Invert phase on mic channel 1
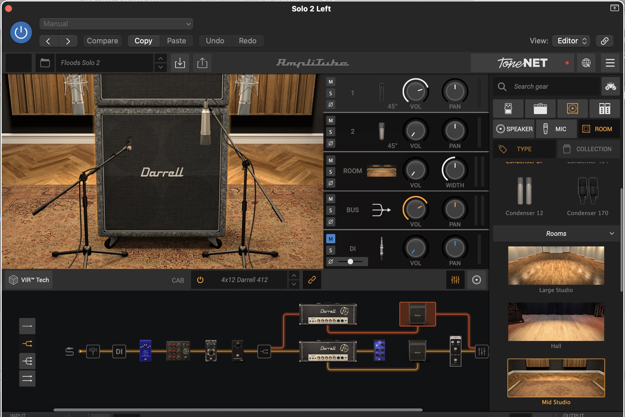This screenshot has height=417, width=625. coord(331,105)
